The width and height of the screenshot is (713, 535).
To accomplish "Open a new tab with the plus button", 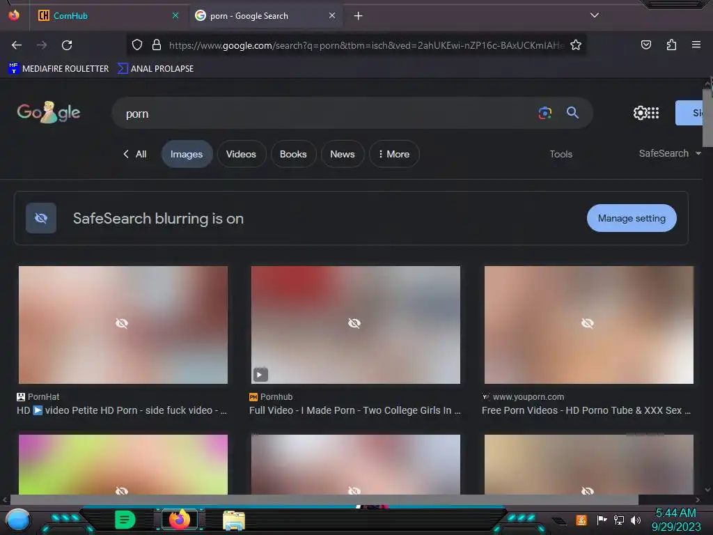I will tap(359, 16).
